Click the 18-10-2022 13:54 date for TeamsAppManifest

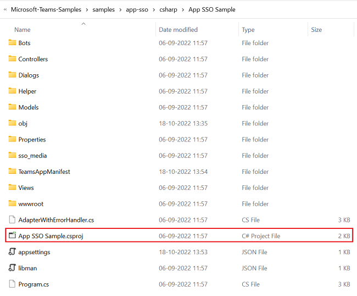[183, 172]
